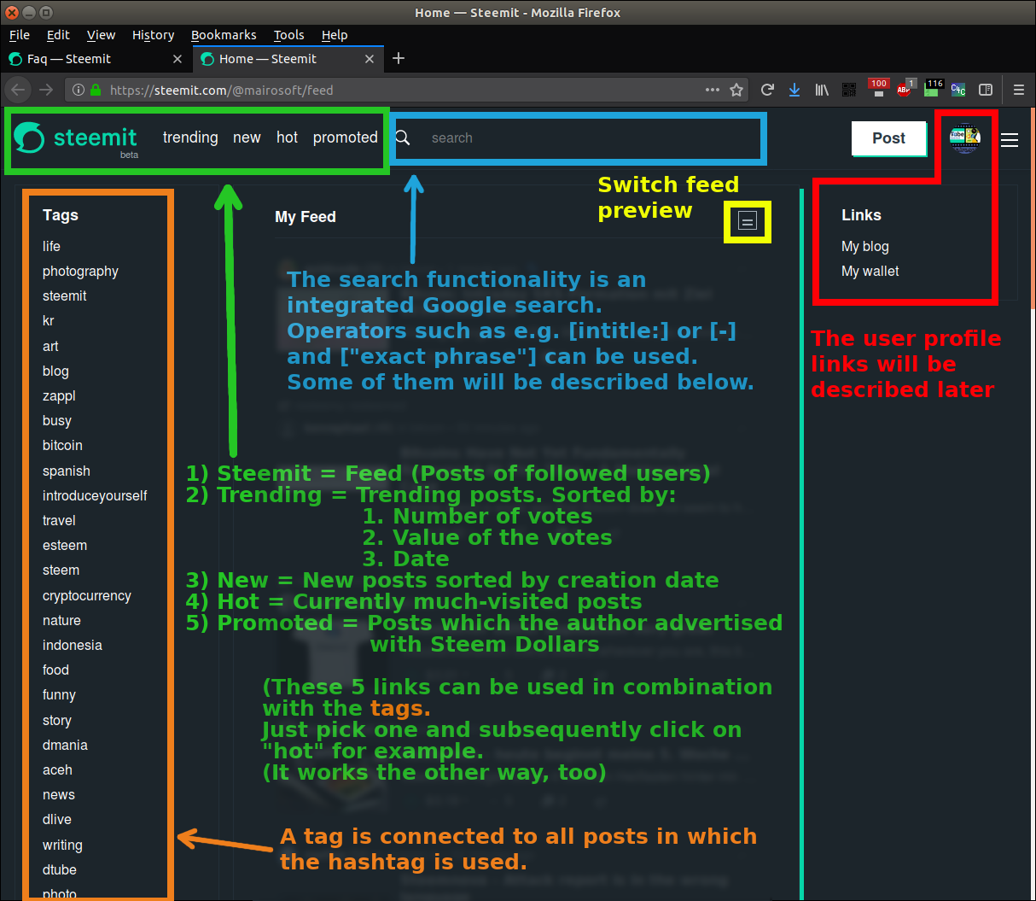Click the C4C extension icon
The width and height of the screenshot is (1036, 901).
pyautogui.click(x=958, y=90)
